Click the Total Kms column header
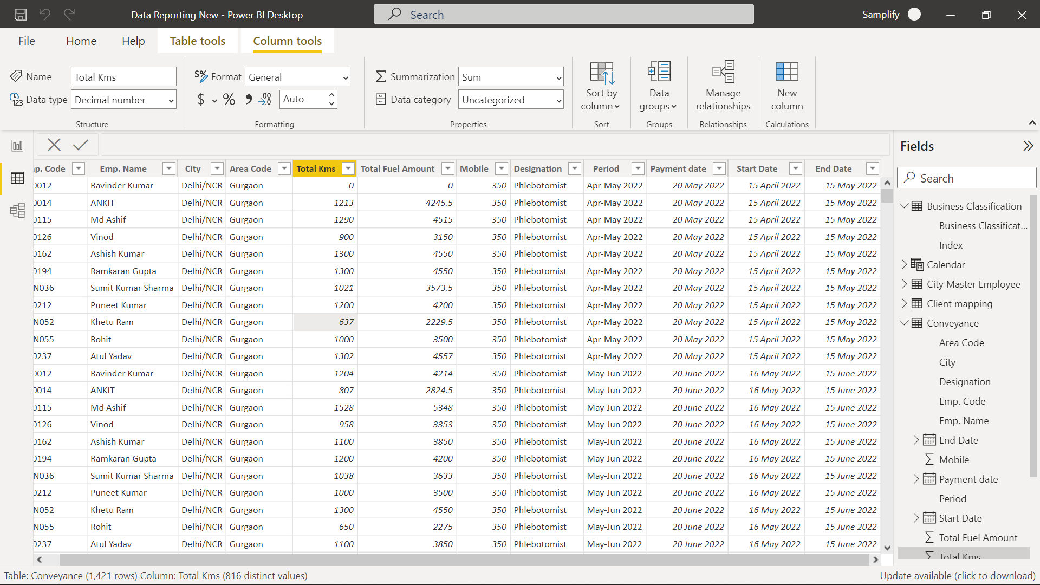The height and width of the screenshot is (585, 1040). click(316, 168)
